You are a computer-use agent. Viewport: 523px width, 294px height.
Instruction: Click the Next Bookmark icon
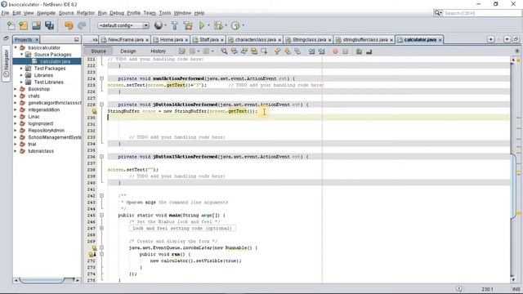(x=287, y=51)
